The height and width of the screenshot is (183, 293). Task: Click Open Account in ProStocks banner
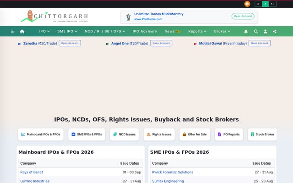click(243, 16)
